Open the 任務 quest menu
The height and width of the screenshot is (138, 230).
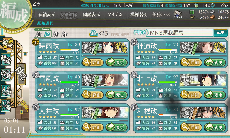pyautogui.click(x=161, y=14)
